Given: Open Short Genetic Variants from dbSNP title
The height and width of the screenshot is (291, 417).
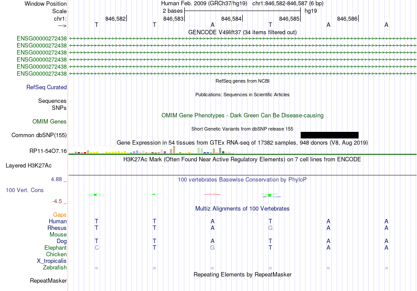Looking at the screenshot, I should [x=242, y=129].
